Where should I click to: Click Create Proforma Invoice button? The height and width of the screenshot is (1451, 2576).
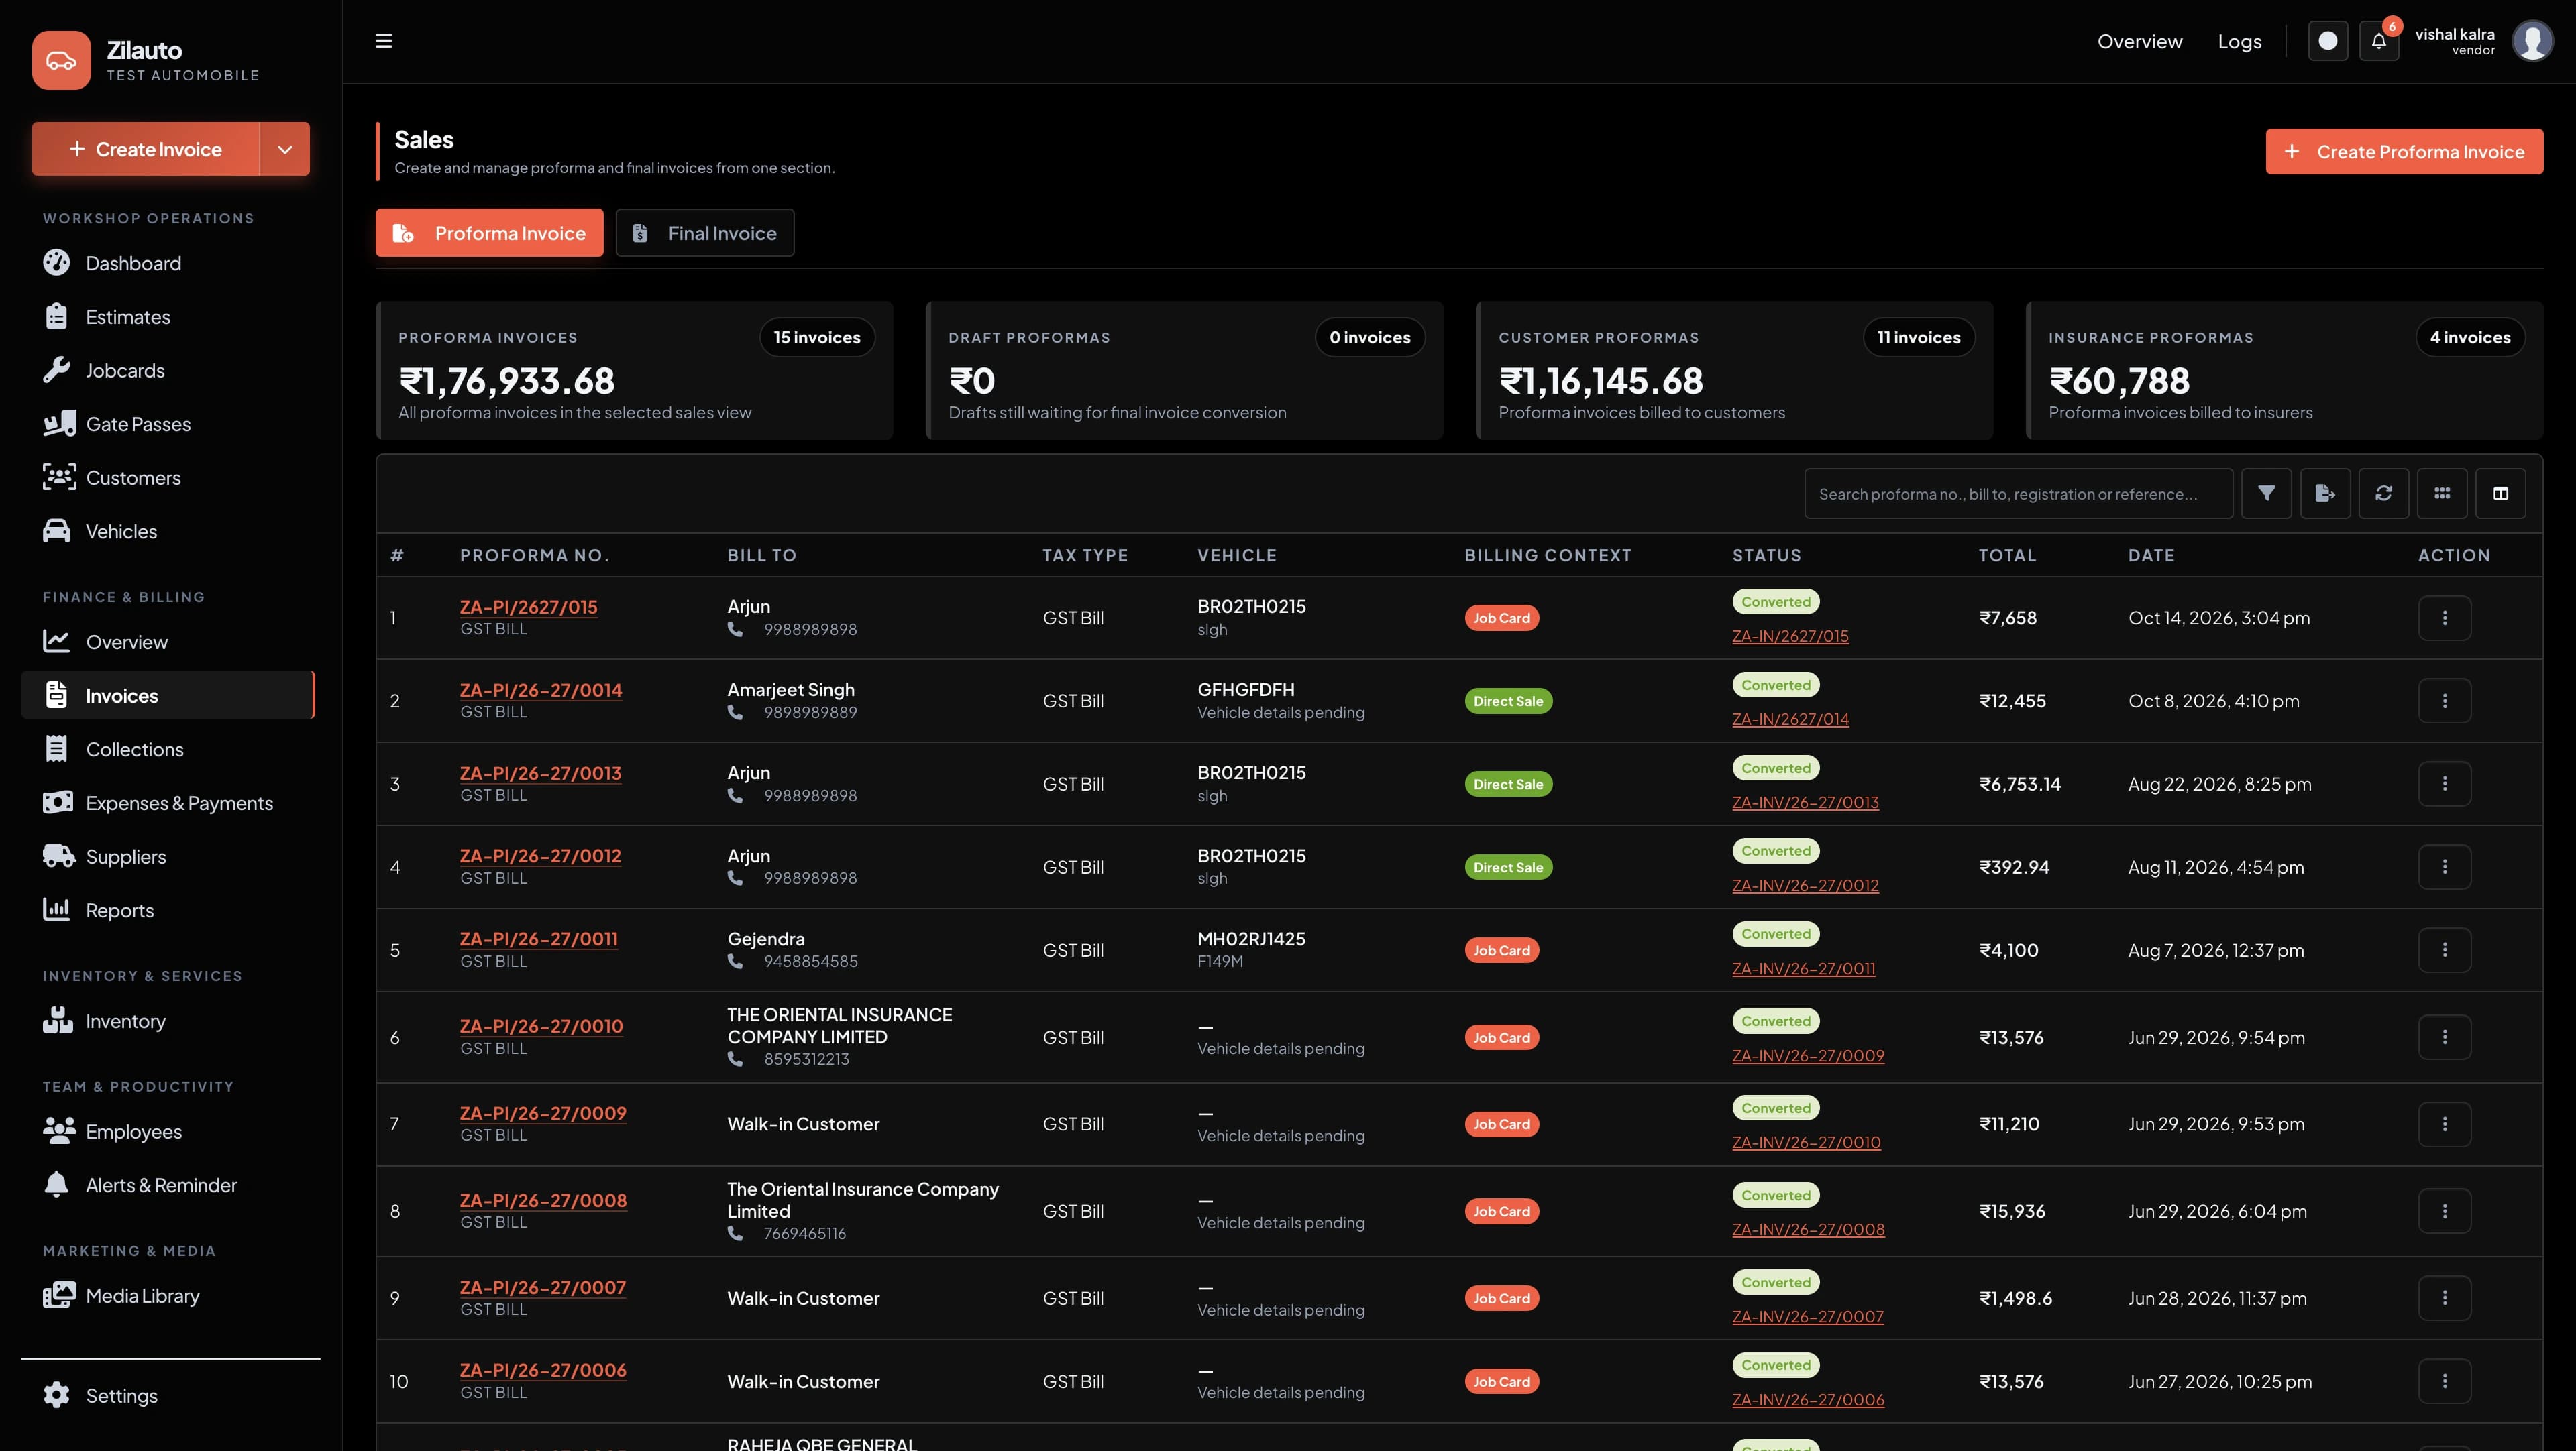pos(2404,152)
